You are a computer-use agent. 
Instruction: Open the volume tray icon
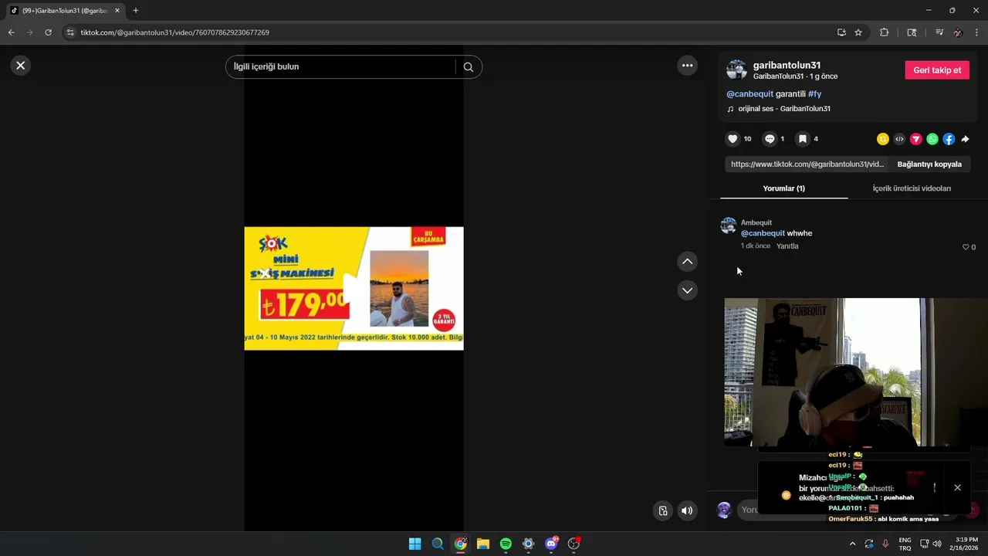937,544
